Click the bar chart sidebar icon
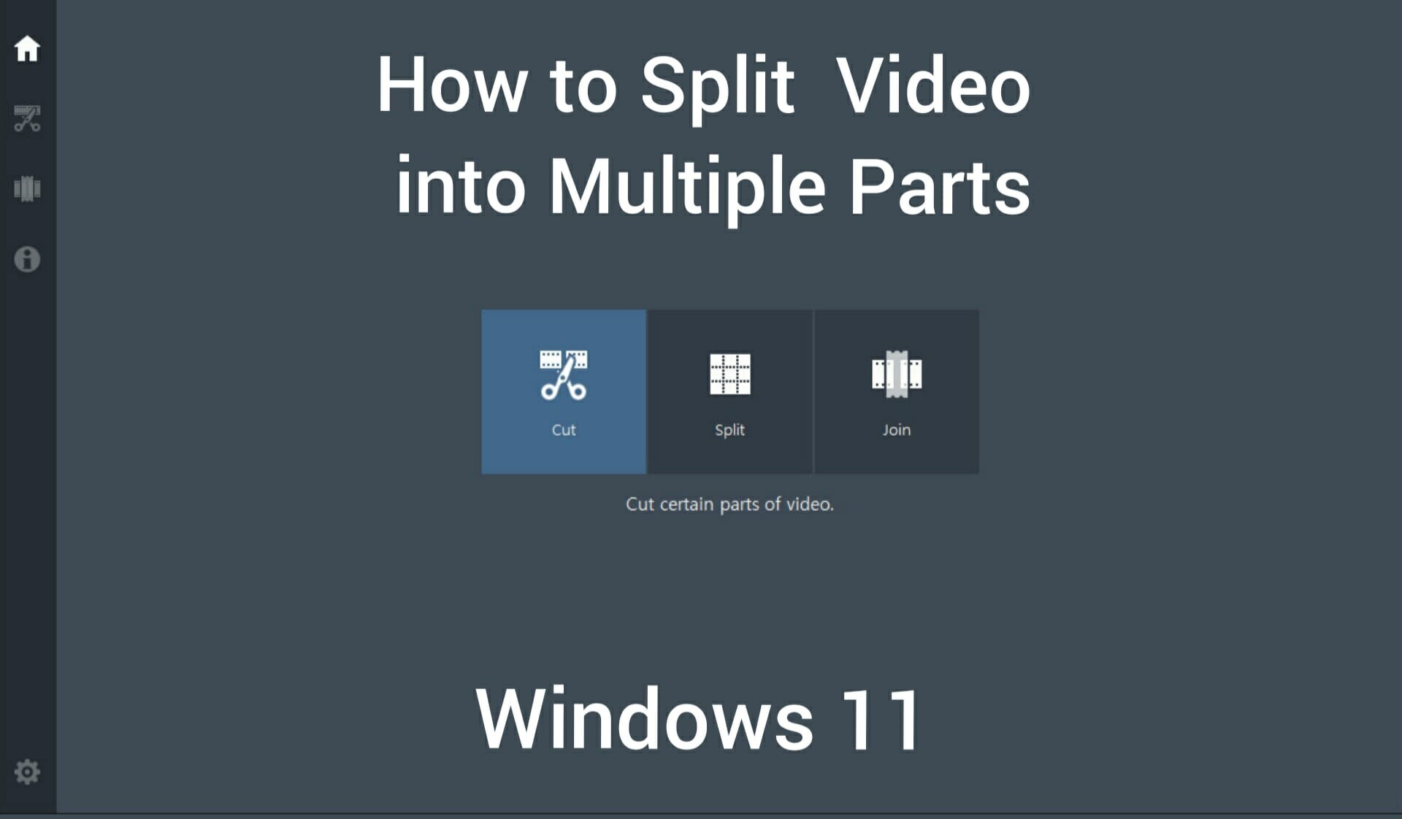The image size is (1402, 819). point(27,187)
